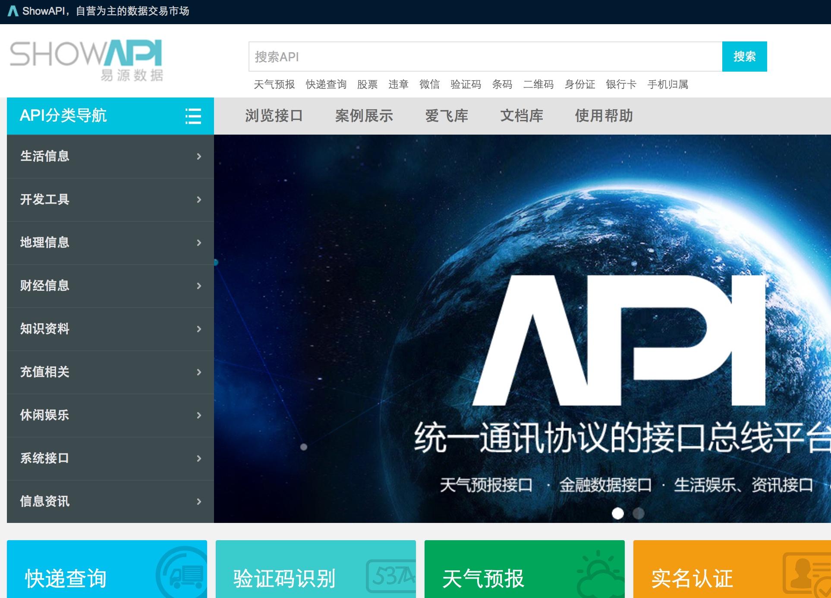
Task: Click the ShowAPI logo icon in top bar
Action: (13, 11)
